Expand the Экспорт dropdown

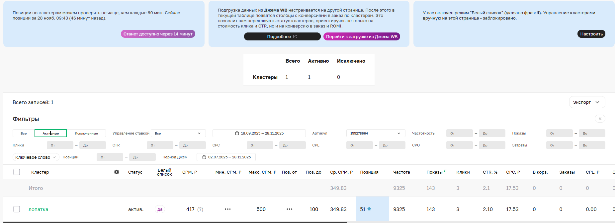[587, 102]
